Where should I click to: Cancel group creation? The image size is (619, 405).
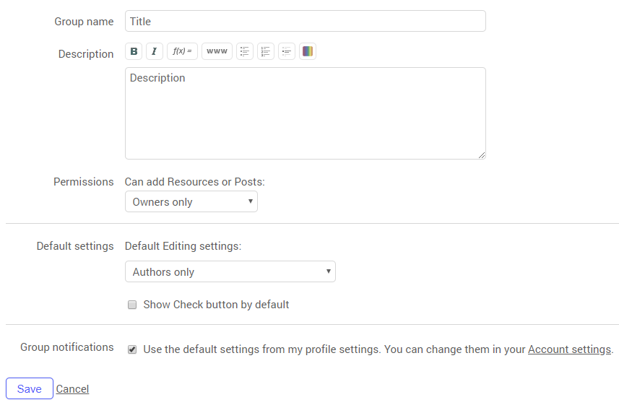pos(72,389)
